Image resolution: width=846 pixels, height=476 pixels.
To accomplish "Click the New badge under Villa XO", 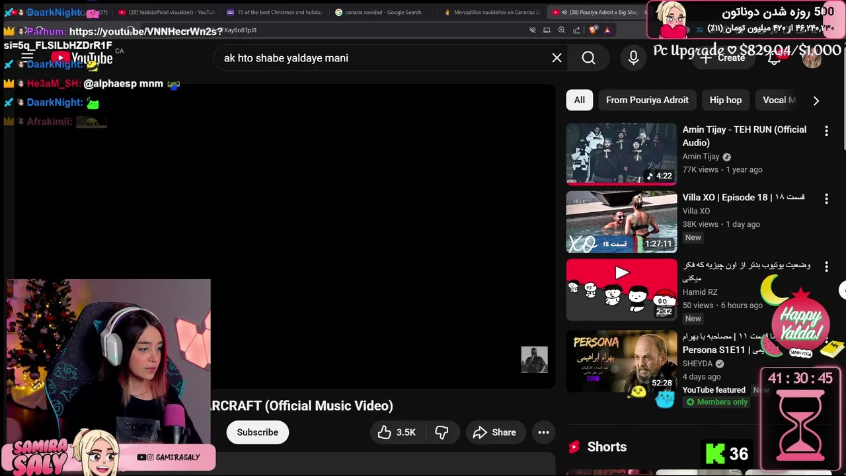I will click(693, 237).
